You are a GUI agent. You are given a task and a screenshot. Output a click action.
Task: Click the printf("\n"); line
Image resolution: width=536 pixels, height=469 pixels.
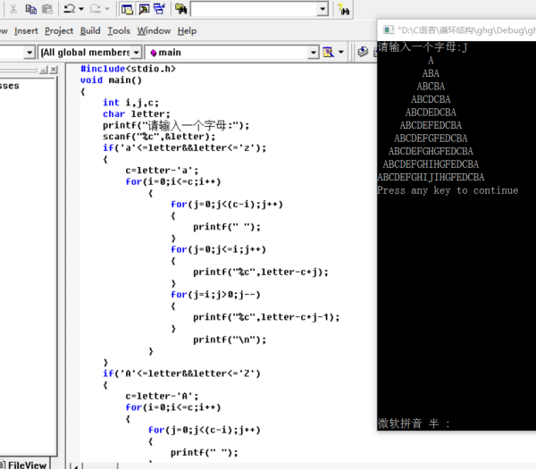230,339
